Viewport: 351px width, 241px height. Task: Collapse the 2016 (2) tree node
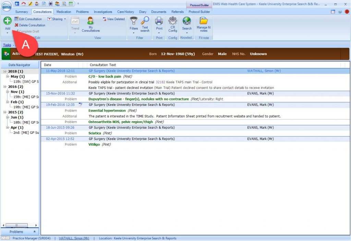[x=5, y=87]
